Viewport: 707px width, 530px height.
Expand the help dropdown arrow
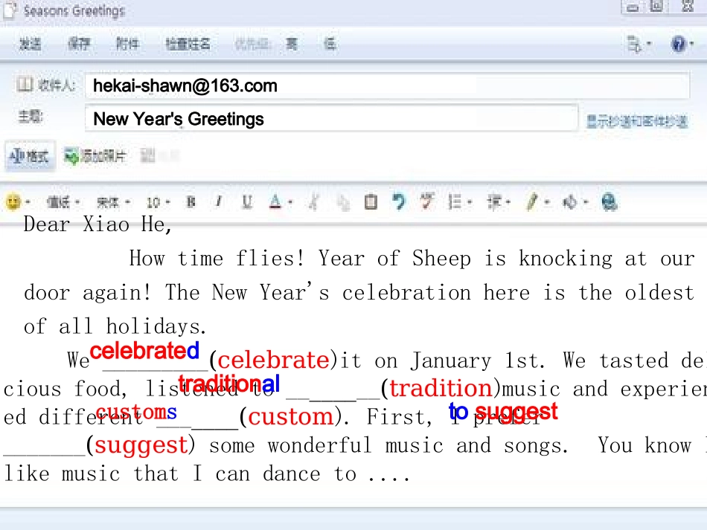[691, 44]
